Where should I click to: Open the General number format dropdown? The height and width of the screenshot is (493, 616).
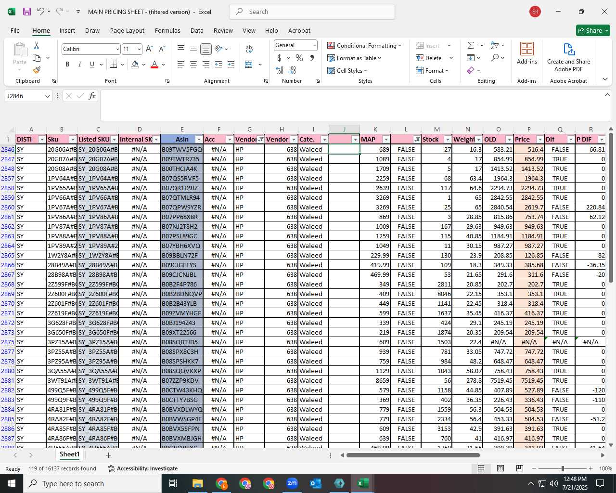pos(314,45)
